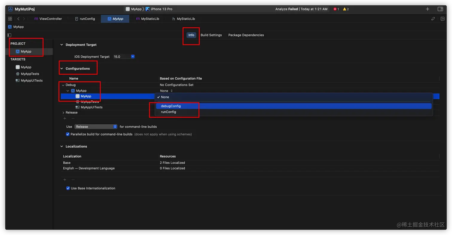Screen dimensions: 452x235
Task: Open the ViewController tab
Action: 48,19
